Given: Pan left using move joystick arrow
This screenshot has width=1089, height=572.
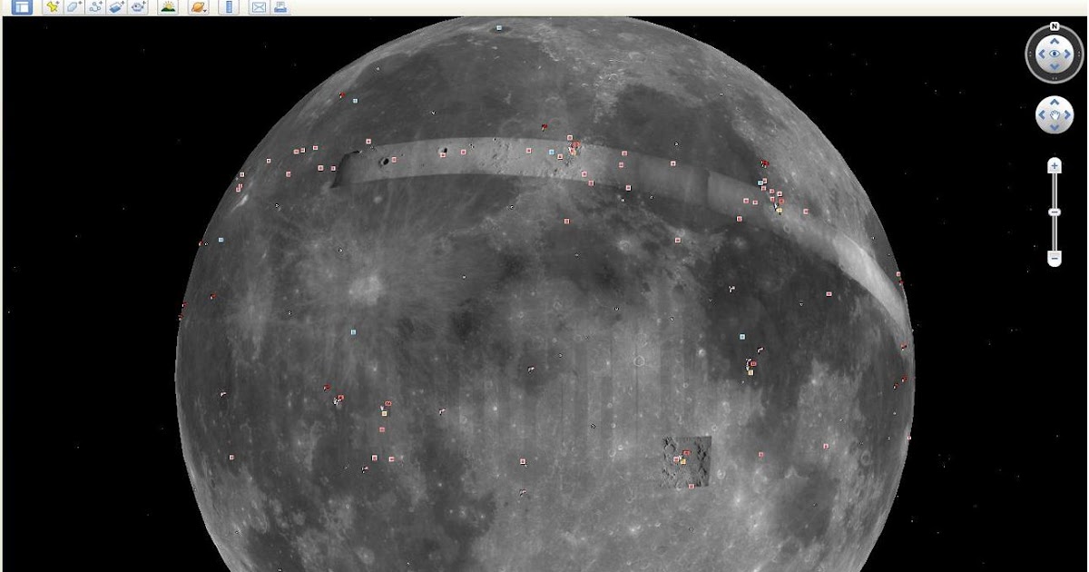Looking at the screenshot, I should pos(1042,115).
